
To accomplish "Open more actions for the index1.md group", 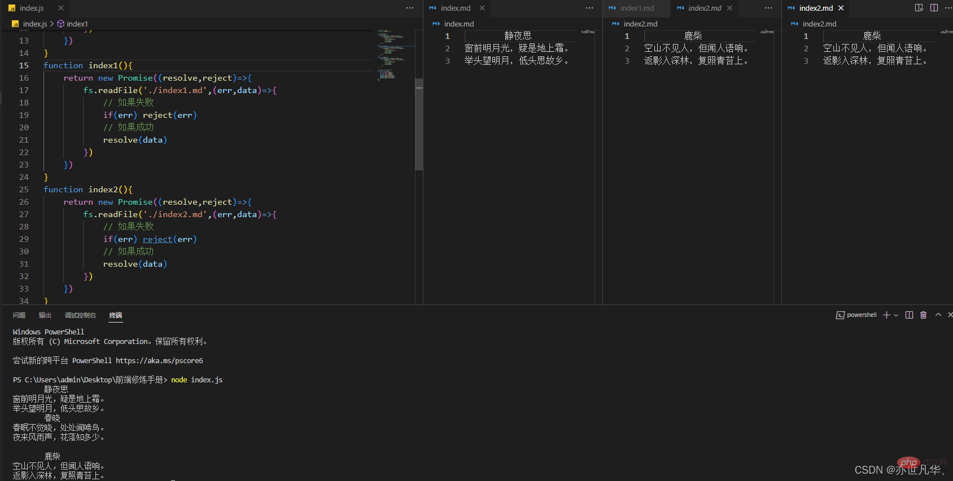I will (768, 8).
